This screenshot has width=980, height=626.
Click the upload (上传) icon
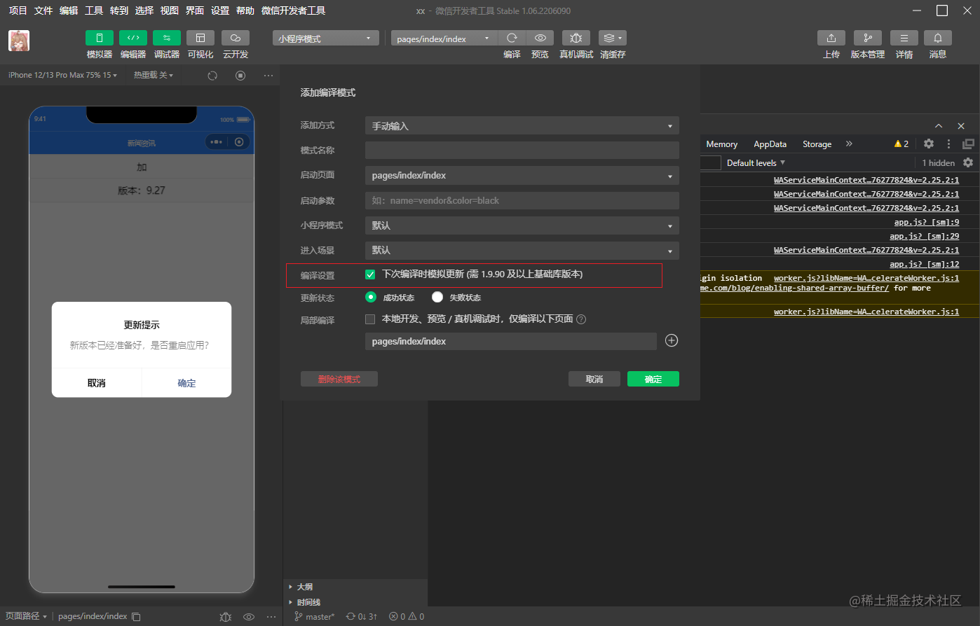click(831, 38)
